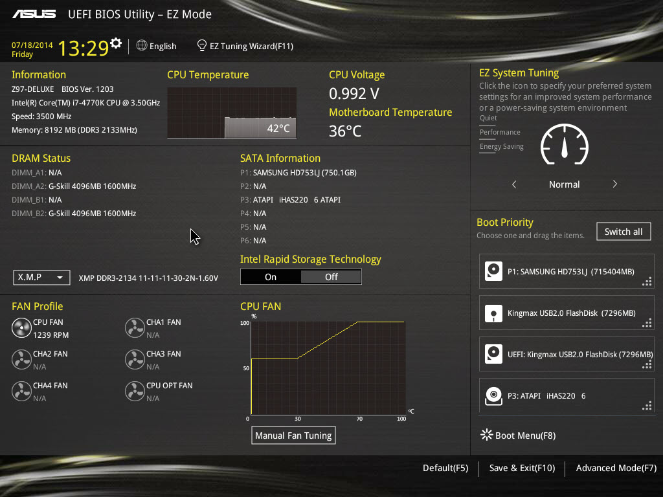This screenshot has height=497, width=663.
Task: Click the UEFI Kingmax FlashDisk drive icon
Action: click(x=493, y=354)
